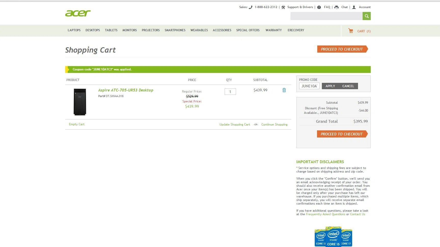440x247 pixels.
Task: Open Frequently Asked Questions link
Action: tap(325, 214)
